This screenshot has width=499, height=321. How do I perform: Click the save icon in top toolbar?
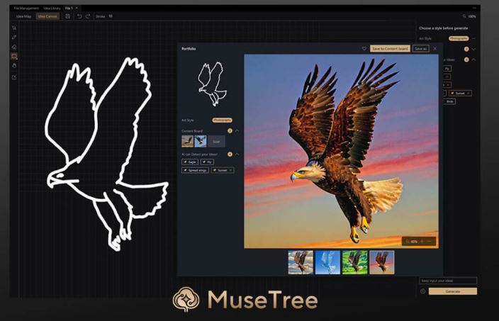pos(67,16)
